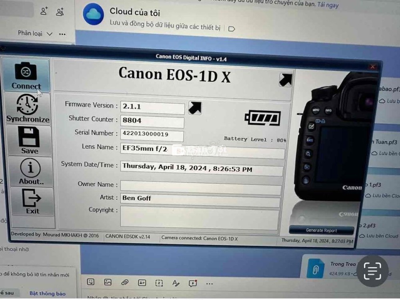Click the 'Cloud của tôi' chat title

click(x=135, y=12)
